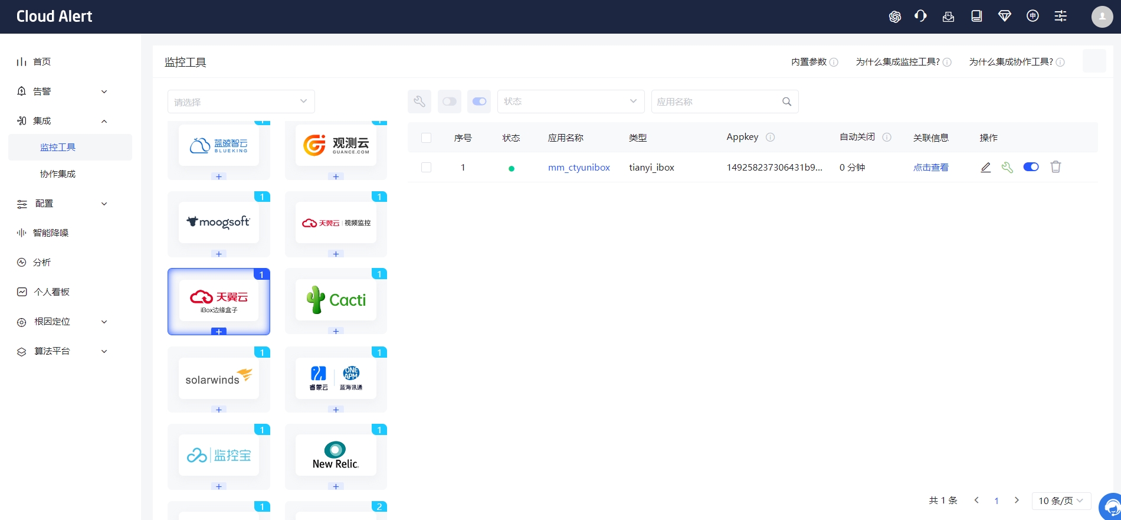Open configuration wrench for mm_ctyunibox
The width and height of the screenshot is (1121, 520).
click(1007, 167)
